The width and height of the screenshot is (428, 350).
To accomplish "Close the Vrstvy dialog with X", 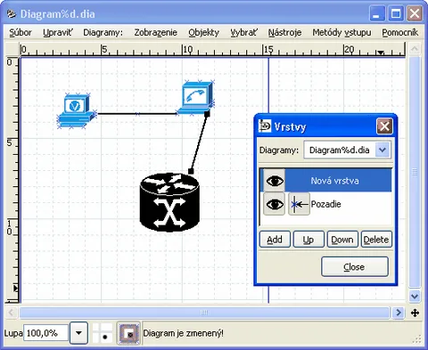I will pyautogui.click(x=384, y=126).
